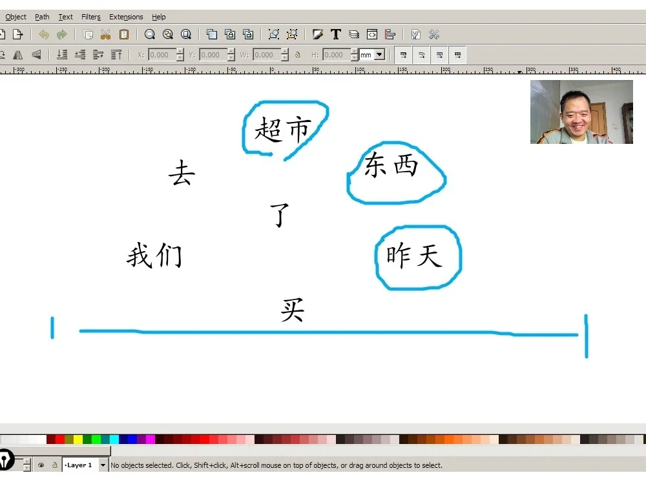Open the Object menu
This screenshot has height=484, width=646.
click(16, 17)
